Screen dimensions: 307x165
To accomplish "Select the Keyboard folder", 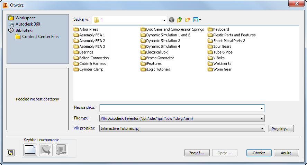I will pos(218,29).
